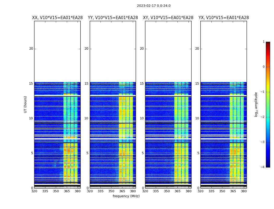Click blank white area in XY panel
The height and width of the screenshot is (209, 274).
(x=168, y=52)
